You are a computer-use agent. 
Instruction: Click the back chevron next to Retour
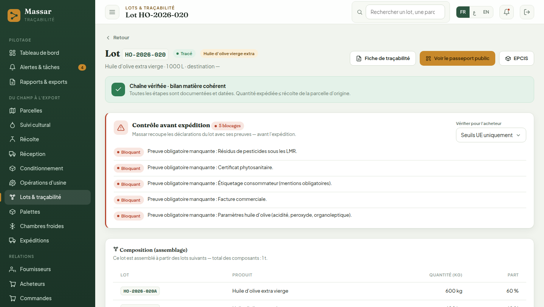pyautogui.click(x=108, y=38)
